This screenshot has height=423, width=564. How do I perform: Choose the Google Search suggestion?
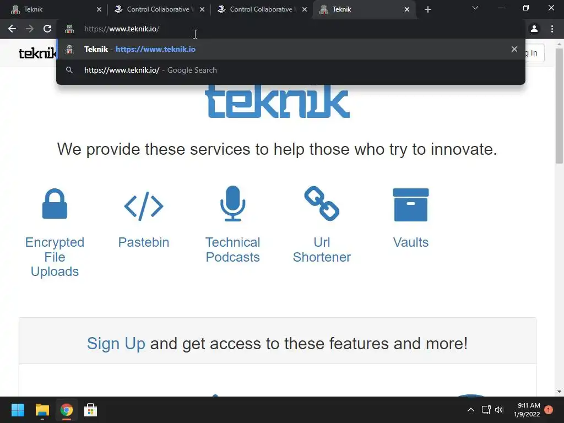pos(291,70)
